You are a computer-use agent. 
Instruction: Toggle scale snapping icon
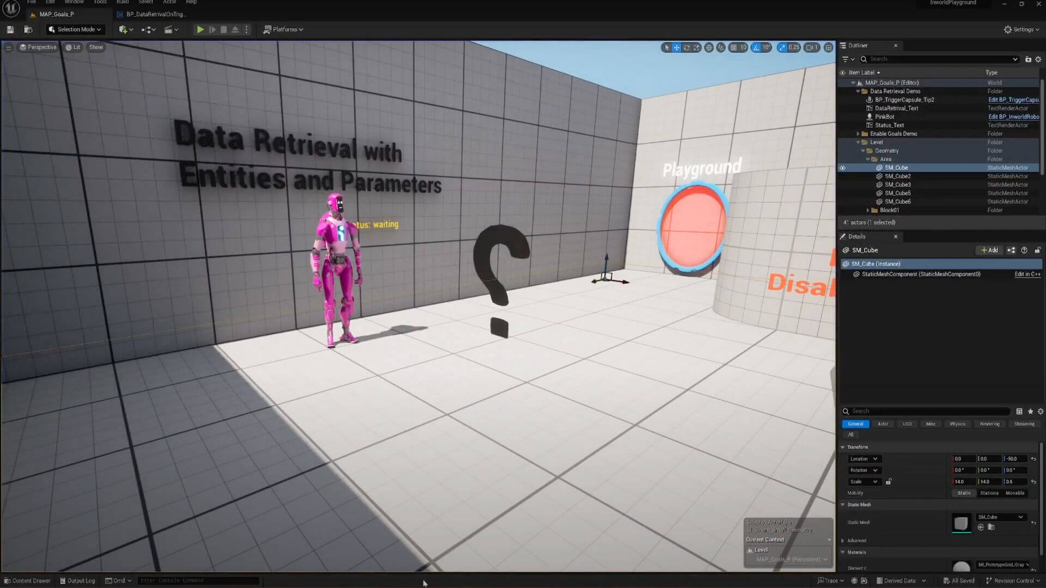click(782, 47)
